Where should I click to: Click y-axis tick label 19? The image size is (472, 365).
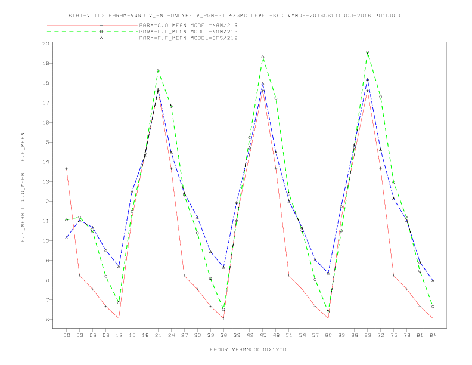pyautogui.click(x=46, y=64)
